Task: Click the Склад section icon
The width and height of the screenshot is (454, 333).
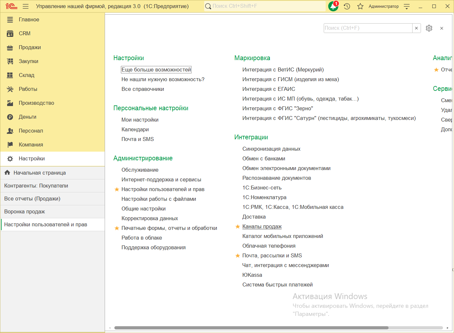Action: pyautogui.click(x=10, y=75)
